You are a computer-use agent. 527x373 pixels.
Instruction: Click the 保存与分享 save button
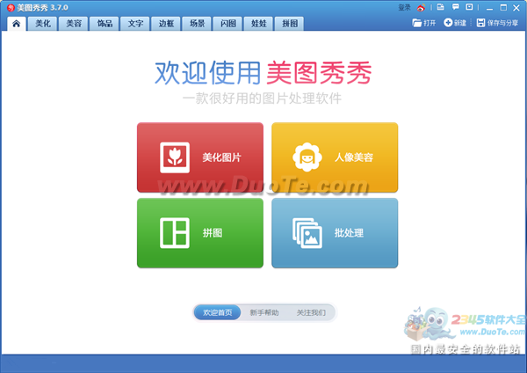click(497, 23)
